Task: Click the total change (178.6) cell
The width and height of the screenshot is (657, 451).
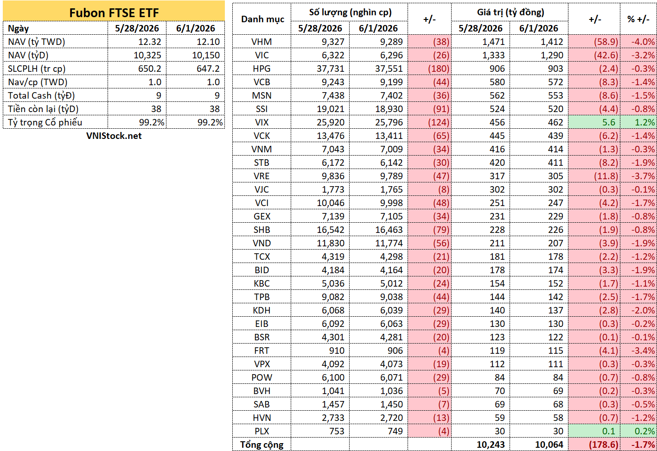Action: point(594,445)
